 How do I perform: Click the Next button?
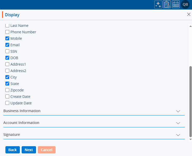click(x=29, y=150)
